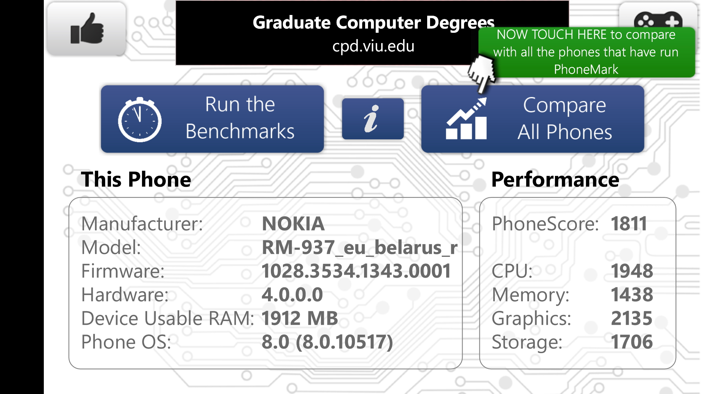The image size is (701, 394).
Task: Click the Storage score 1706
Action: click(632, 342)
